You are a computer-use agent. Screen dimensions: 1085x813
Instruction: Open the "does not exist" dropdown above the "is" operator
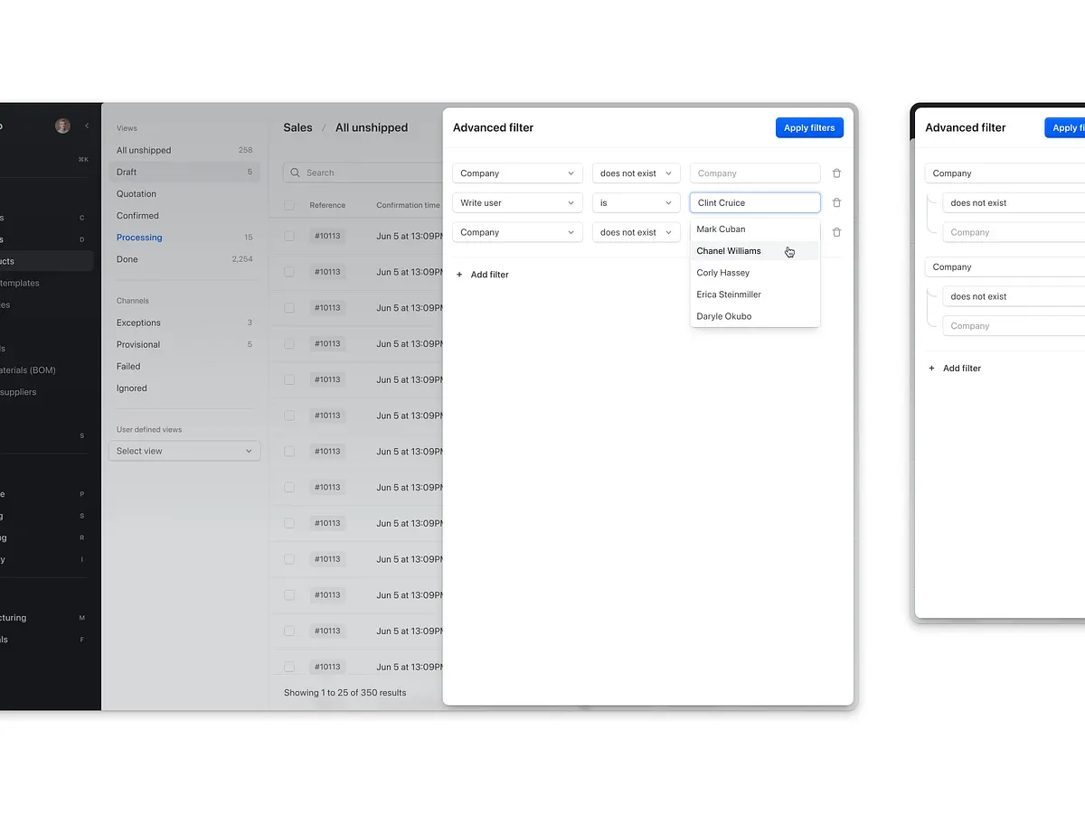(x=636, y=173)
